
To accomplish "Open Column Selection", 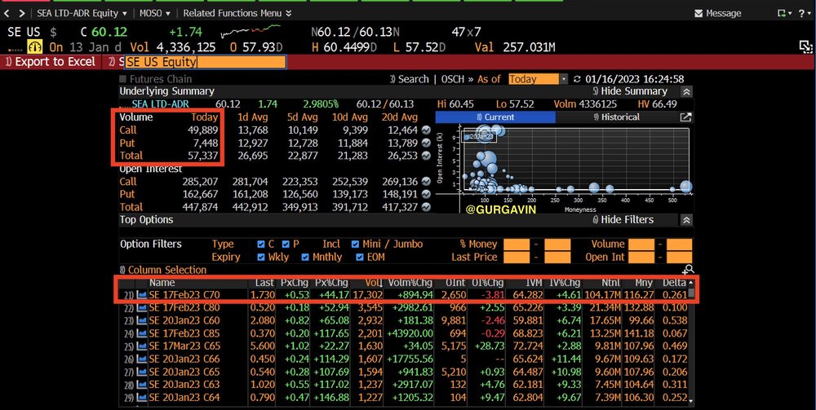I will (163, 270).
